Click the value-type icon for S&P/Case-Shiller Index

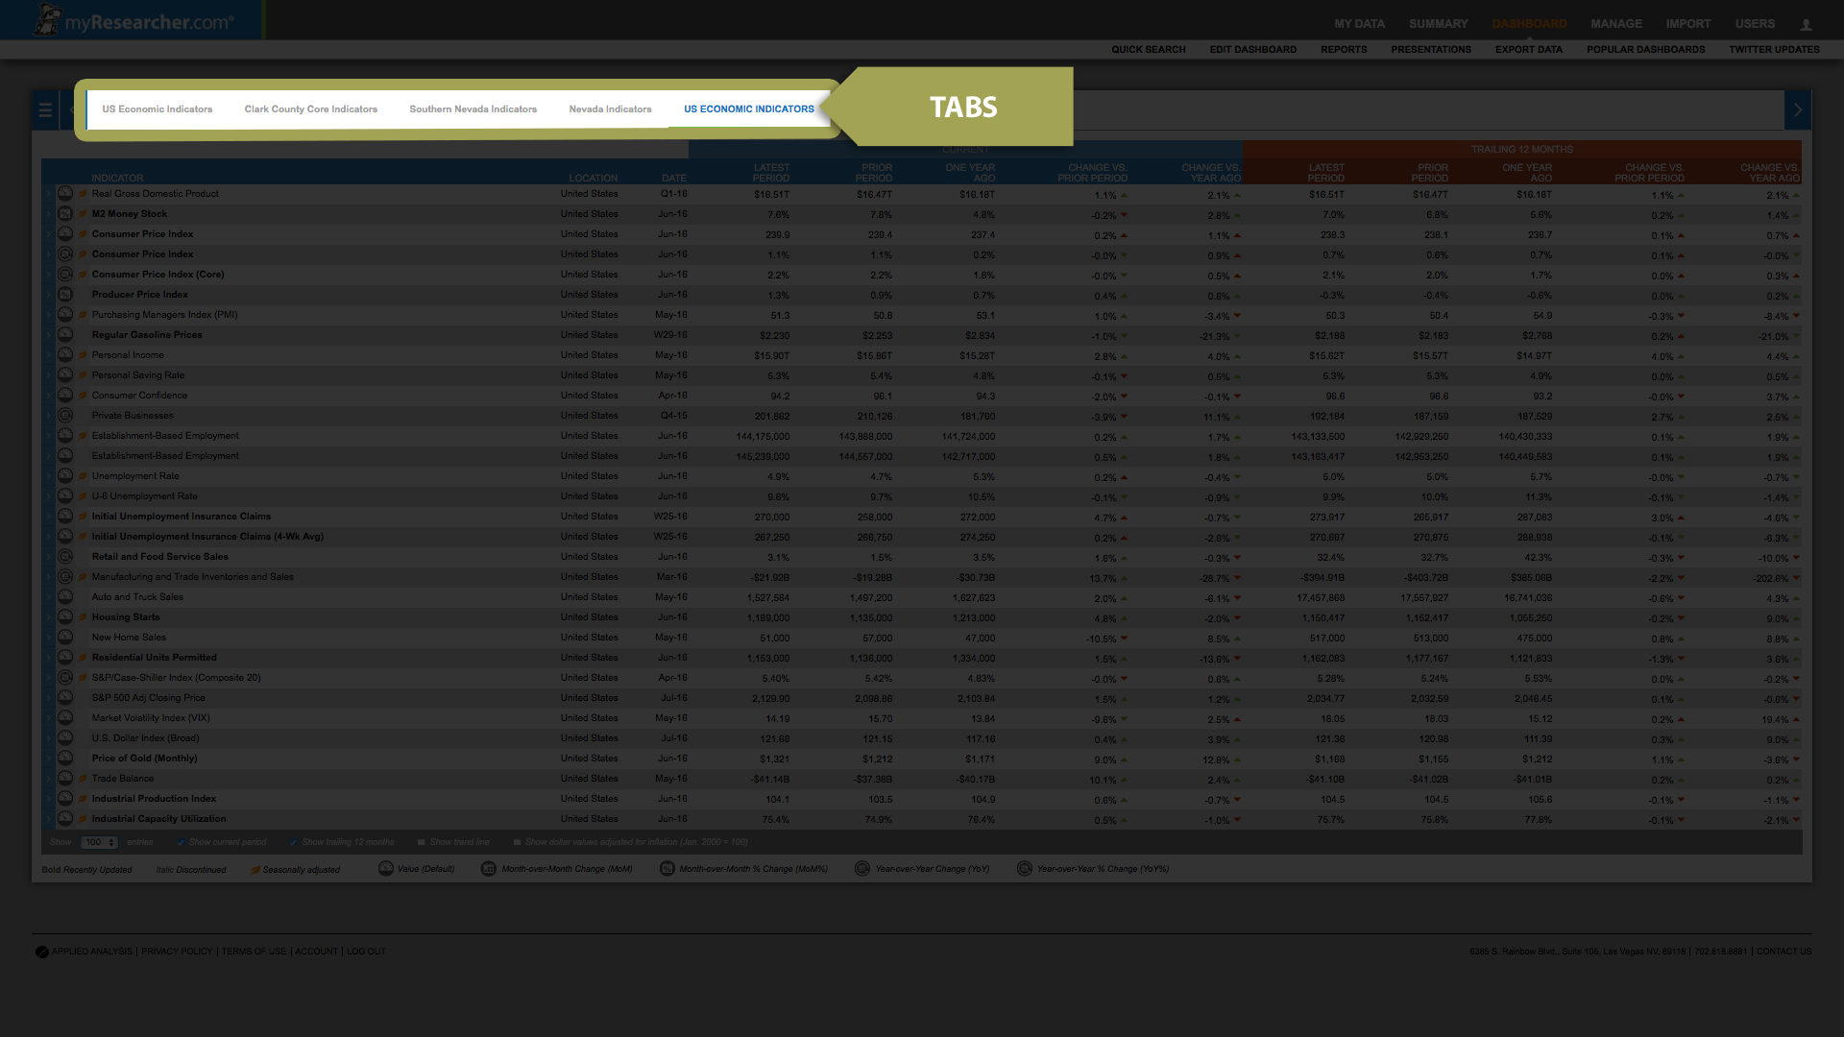[x=65, y=678]
